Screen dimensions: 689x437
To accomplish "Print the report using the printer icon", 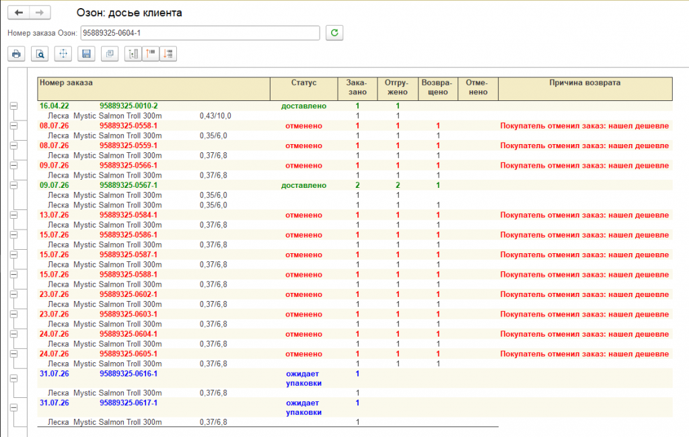I will click(x=16, y=54).
